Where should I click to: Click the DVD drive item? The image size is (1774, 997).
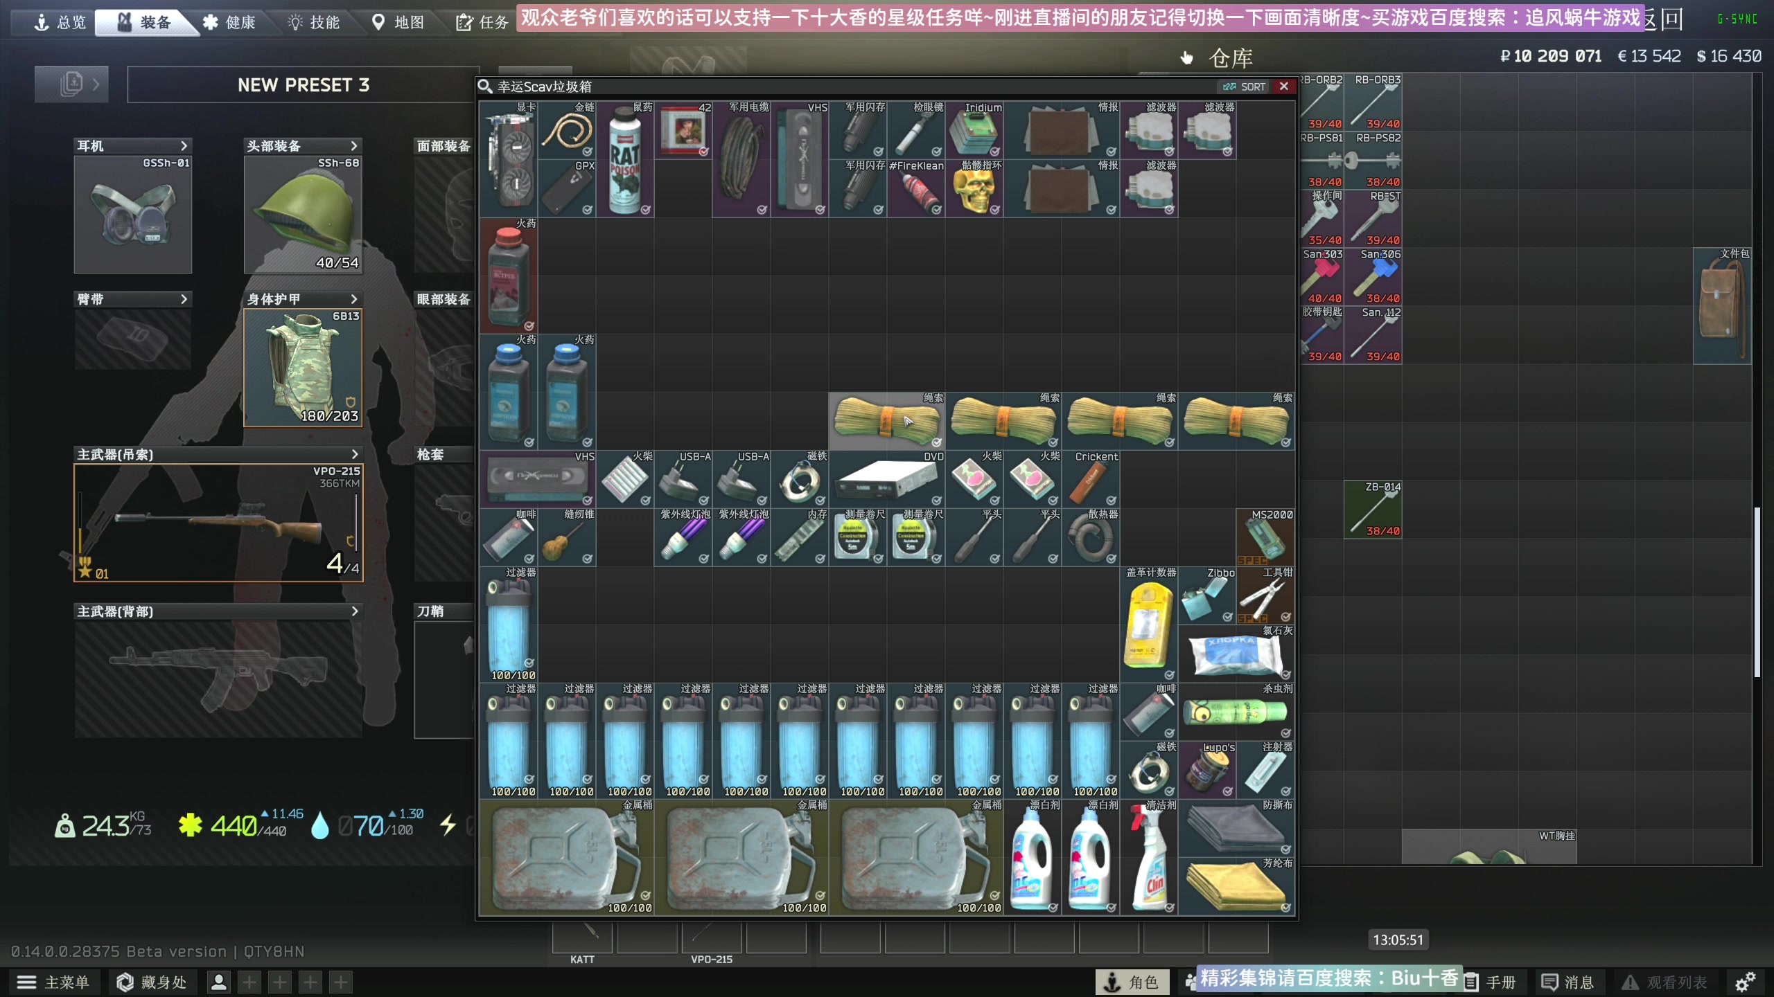(x=886, y=480)
